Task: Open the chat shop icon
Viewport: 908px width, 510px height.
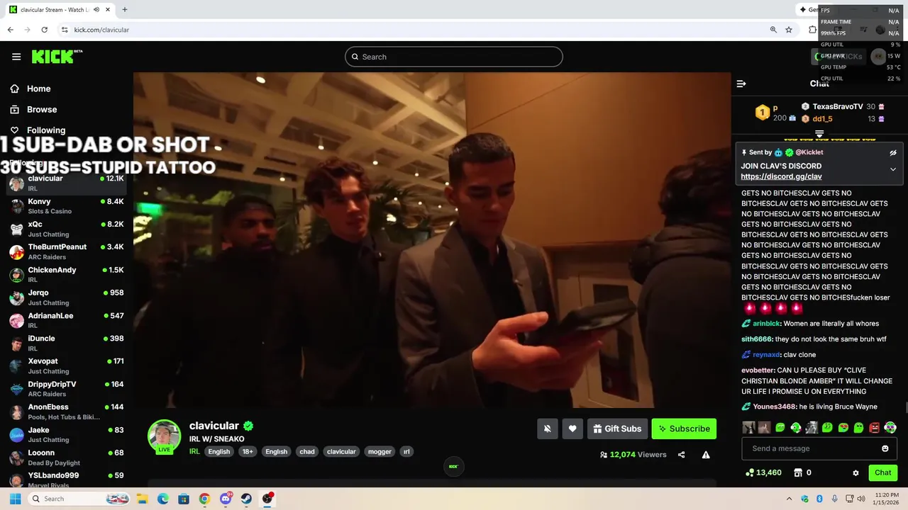Action: tap(798, 472)
